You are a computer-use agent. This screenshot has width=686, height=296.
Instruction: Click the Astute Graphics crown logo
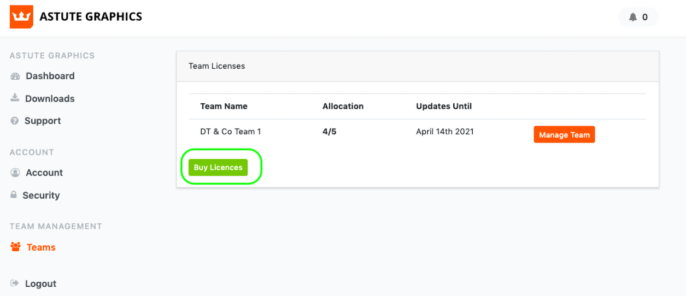(x=21, y=17)
